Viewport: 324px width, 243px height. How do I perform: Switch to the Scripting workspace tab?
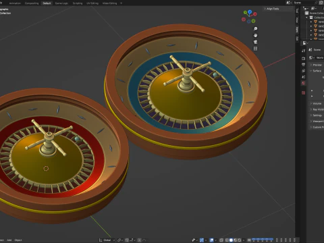tap(78, 3)
